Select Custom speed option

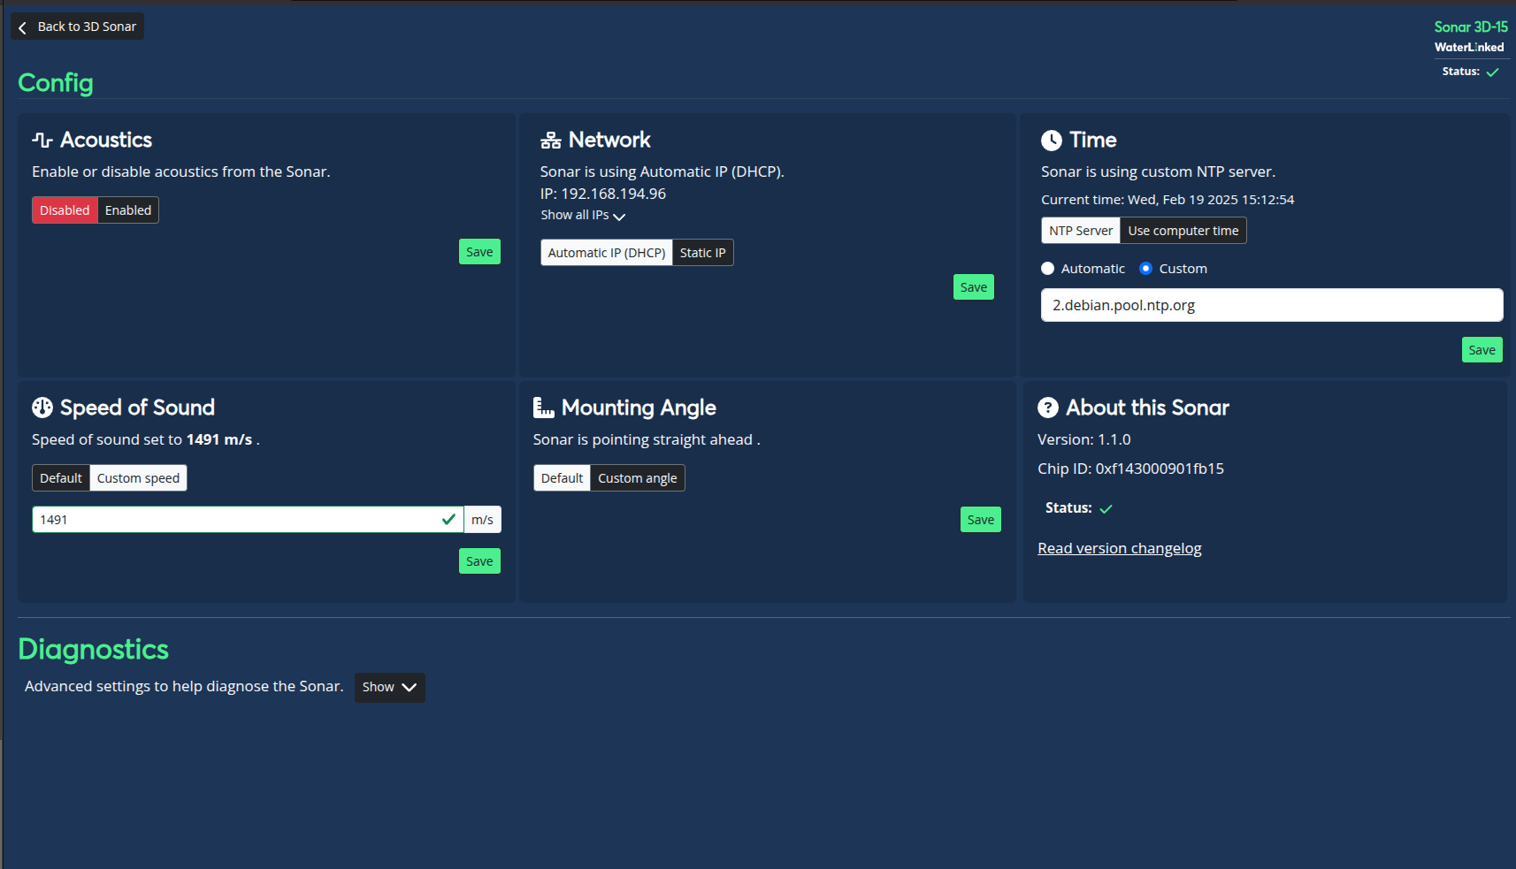(x=138, y=478)
